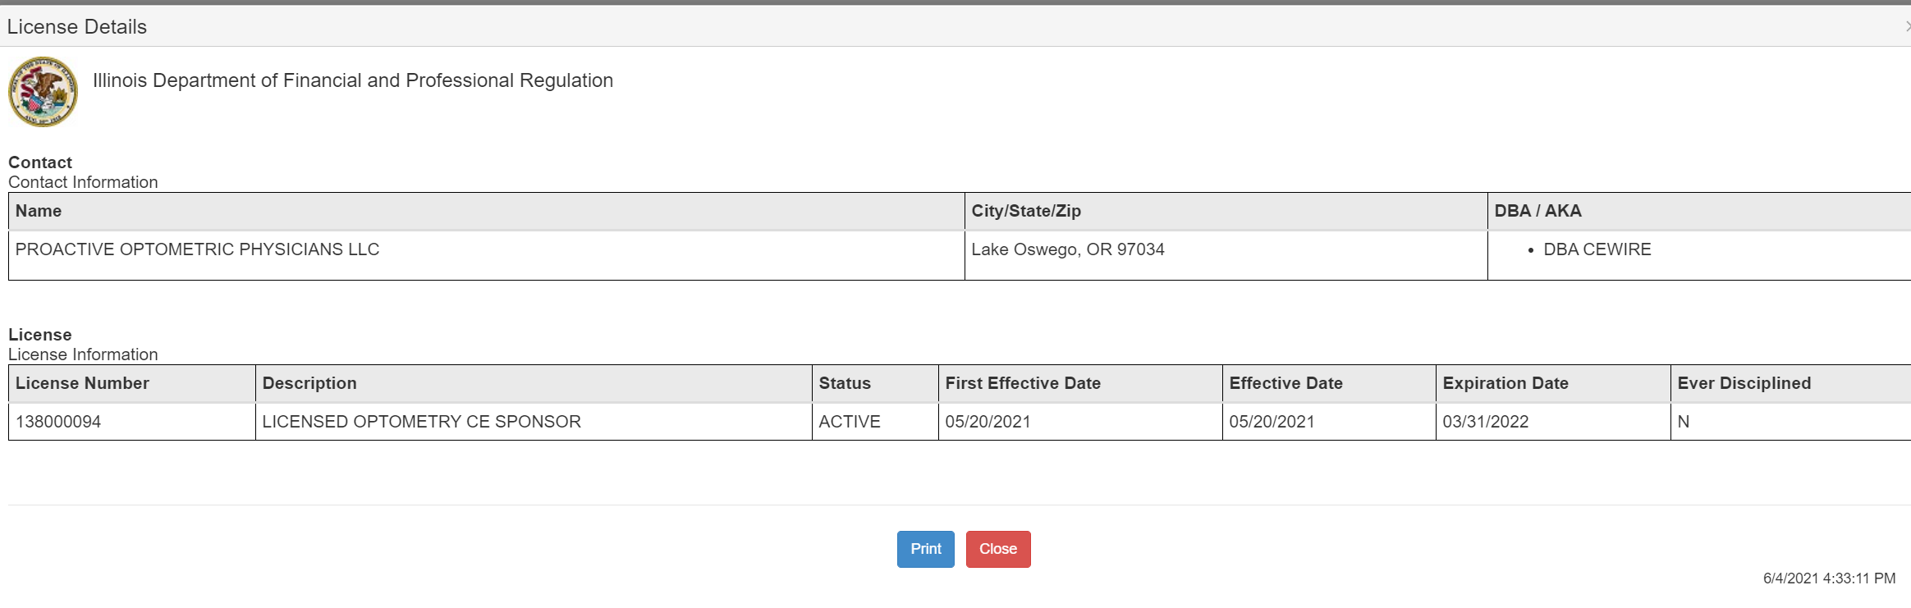
Task: Select Lake Oswego, OR 97034 cell
Action: (x=1226, y=255)
